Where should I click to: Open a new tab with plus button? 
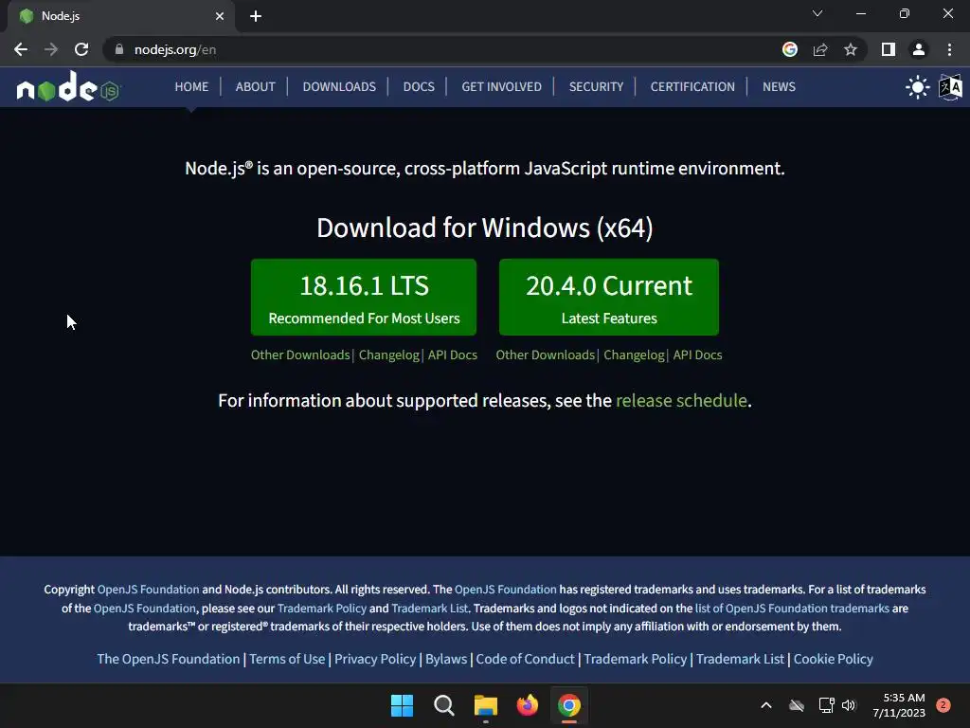[256, 16]
